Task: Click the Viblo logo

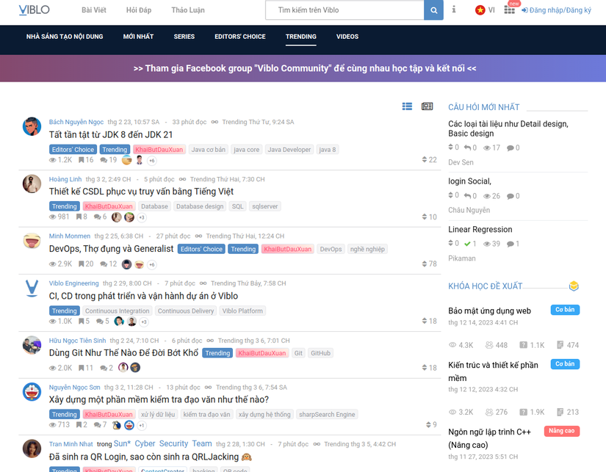Action: 34,10
